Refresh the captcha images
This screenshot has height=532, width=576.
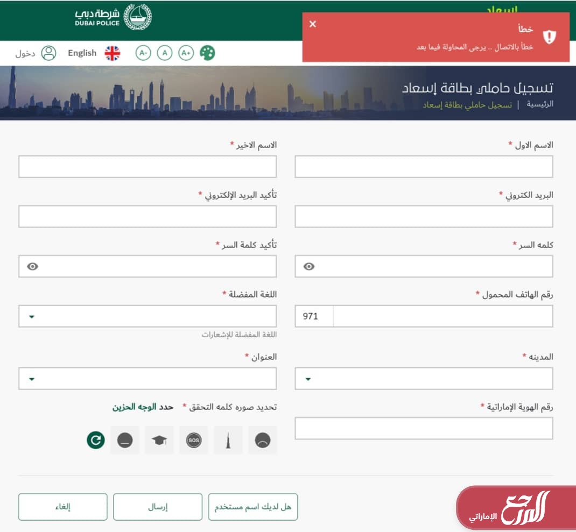coord(96,441)
